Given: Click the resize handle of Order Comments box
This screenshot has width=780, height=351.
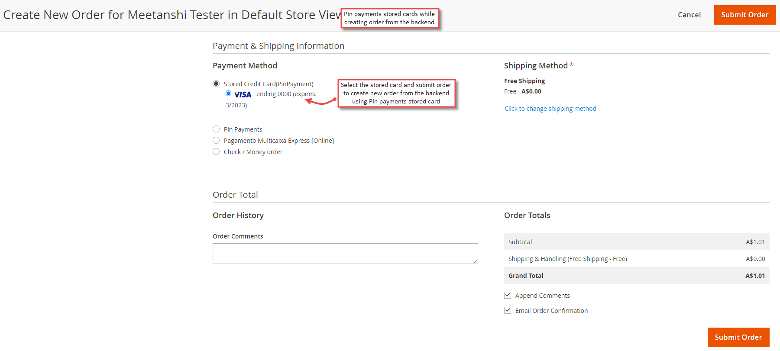Looking at the screenshot, I should click(475, 261).
